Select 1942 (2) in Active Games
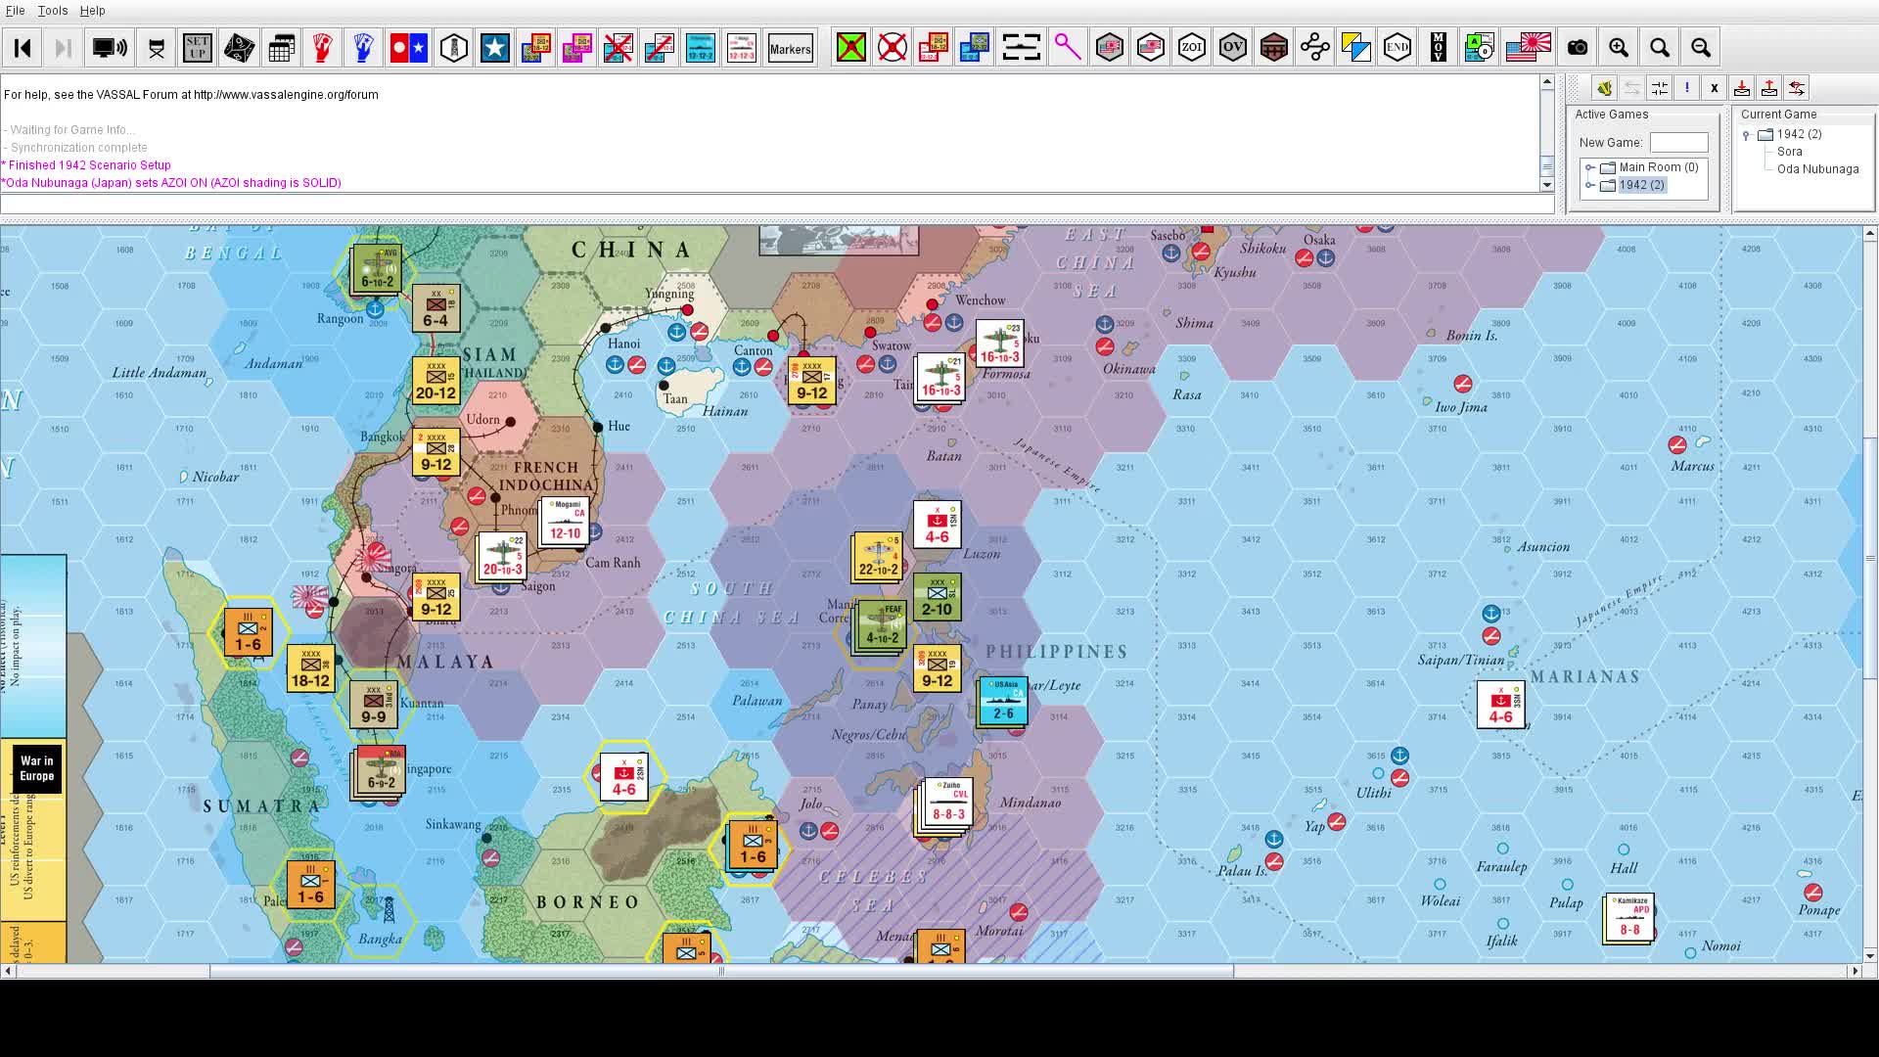This screenshot has width=1879, height=1057. tap(1642, 185)
